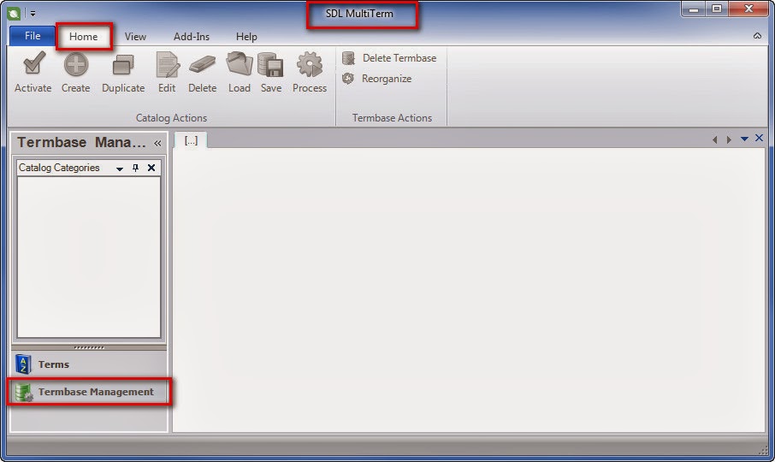The width and height of the screenshot is (775, 462).
Task: Click the Save floppy disk icon
Action: tap(271, 65)
